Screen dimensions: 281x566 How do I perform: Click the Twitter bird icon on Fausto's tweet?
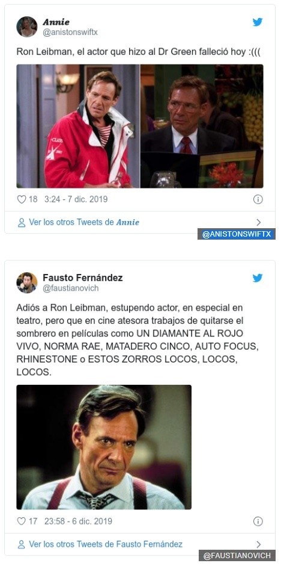pos(258,278)
